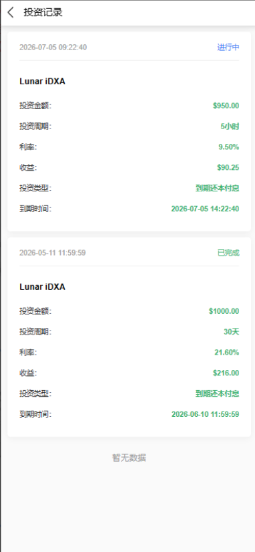Click the 暂无数据 footer text
The width and height of the screenshot is (255, 552).
point(129,458)
